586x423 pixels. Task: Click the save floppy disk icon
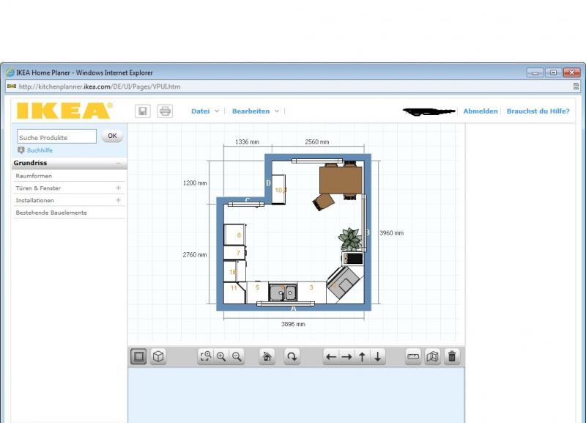(143, 111)
